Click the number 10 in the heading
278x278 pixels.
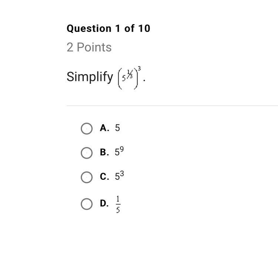coord(144,29)
